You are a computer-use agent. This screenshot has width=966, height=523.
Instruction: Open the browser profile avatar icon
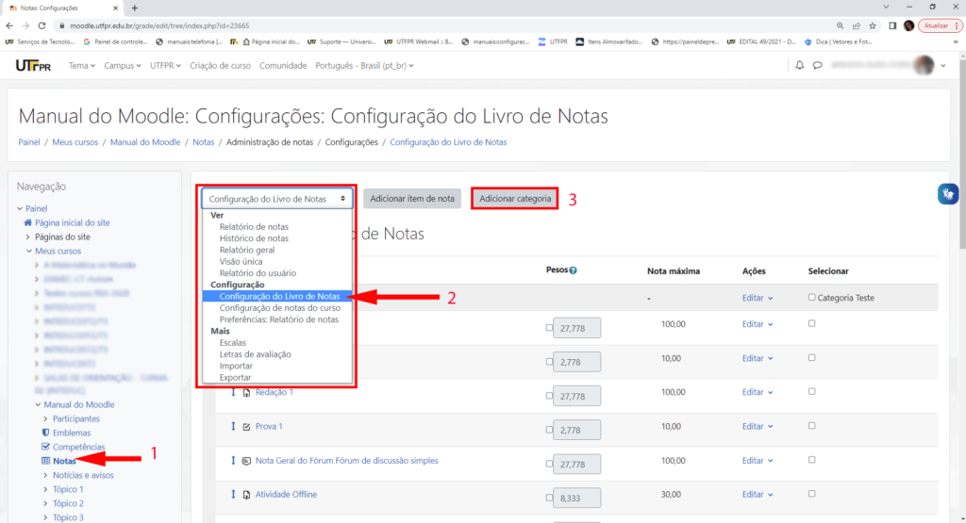tap(908, 25)
